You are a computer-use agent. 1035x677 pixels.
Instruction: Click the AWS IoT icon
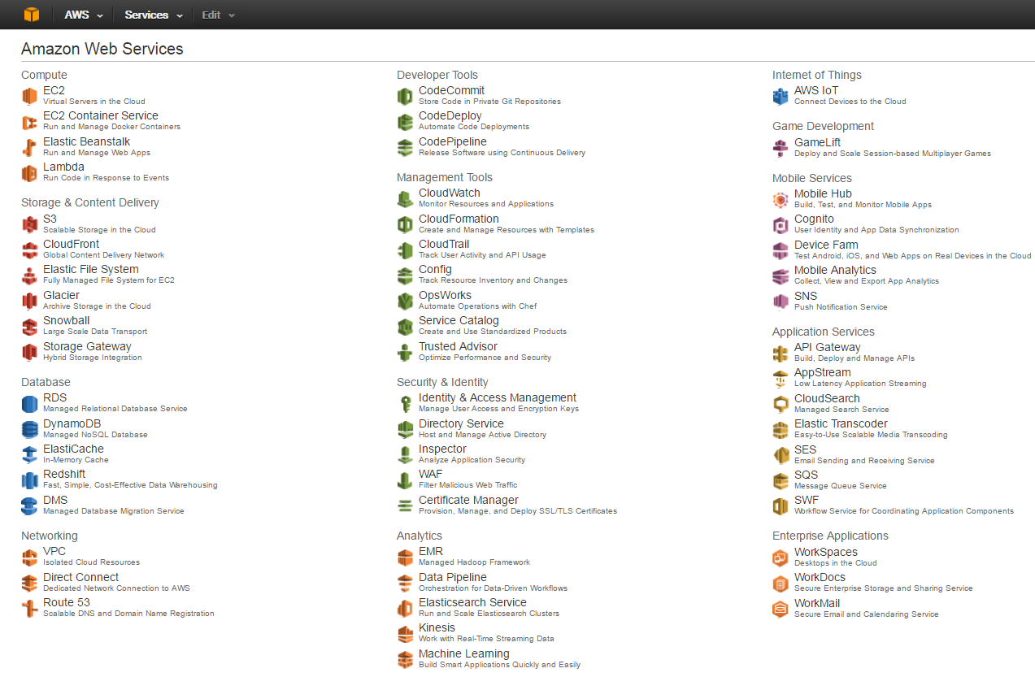point(781,96)
